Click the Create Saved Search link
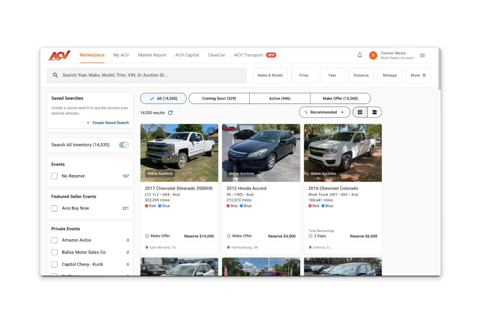Image resolution: width=482 pixels, height=324 pixels. coord(110,123)
